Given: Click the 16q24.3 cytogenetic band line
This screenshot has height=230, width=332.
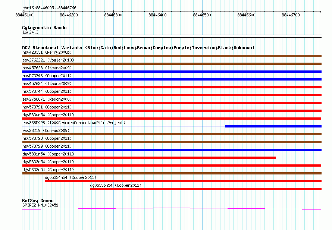Looking at the screenshot, I should click(x=172, y=36).
